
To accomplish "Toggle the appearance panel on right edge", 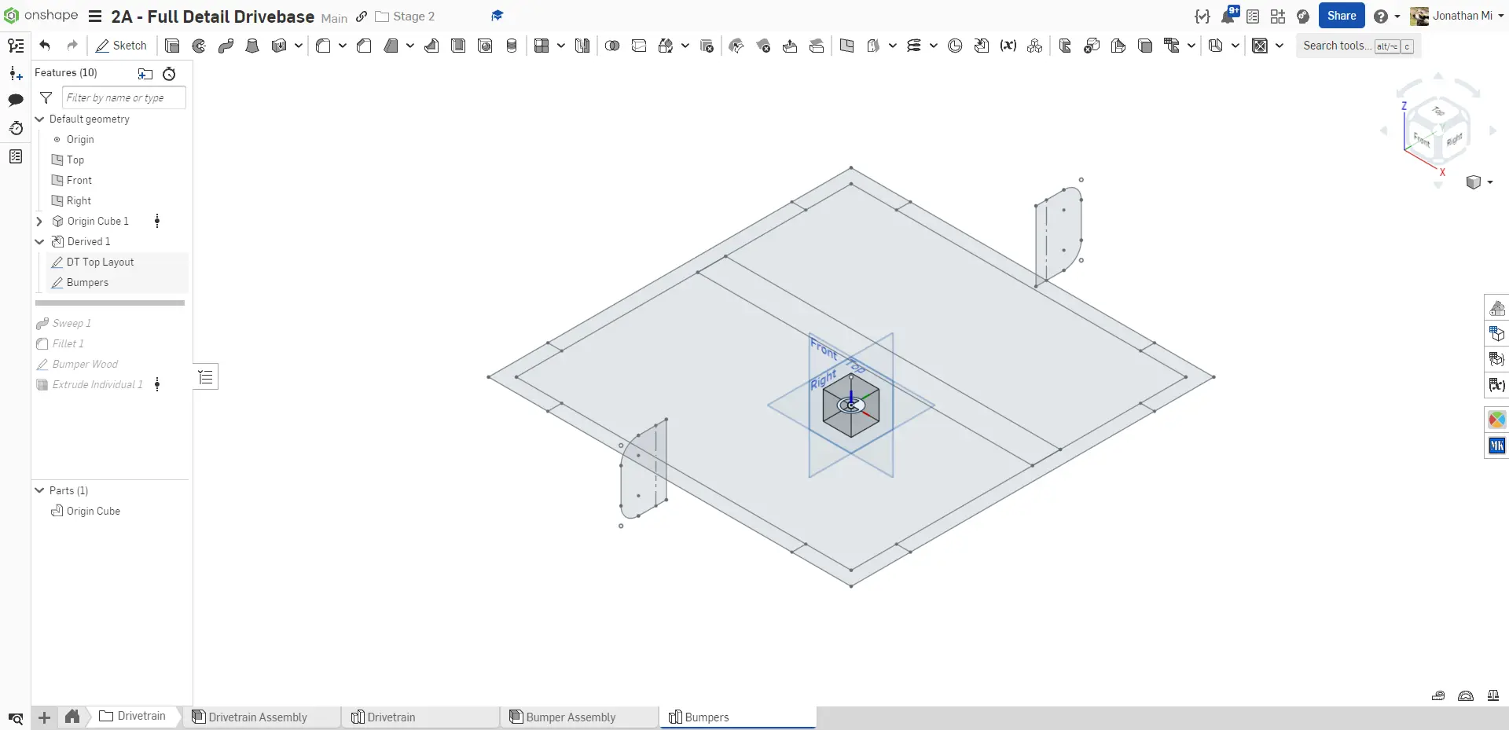I will coord(1496,420).
